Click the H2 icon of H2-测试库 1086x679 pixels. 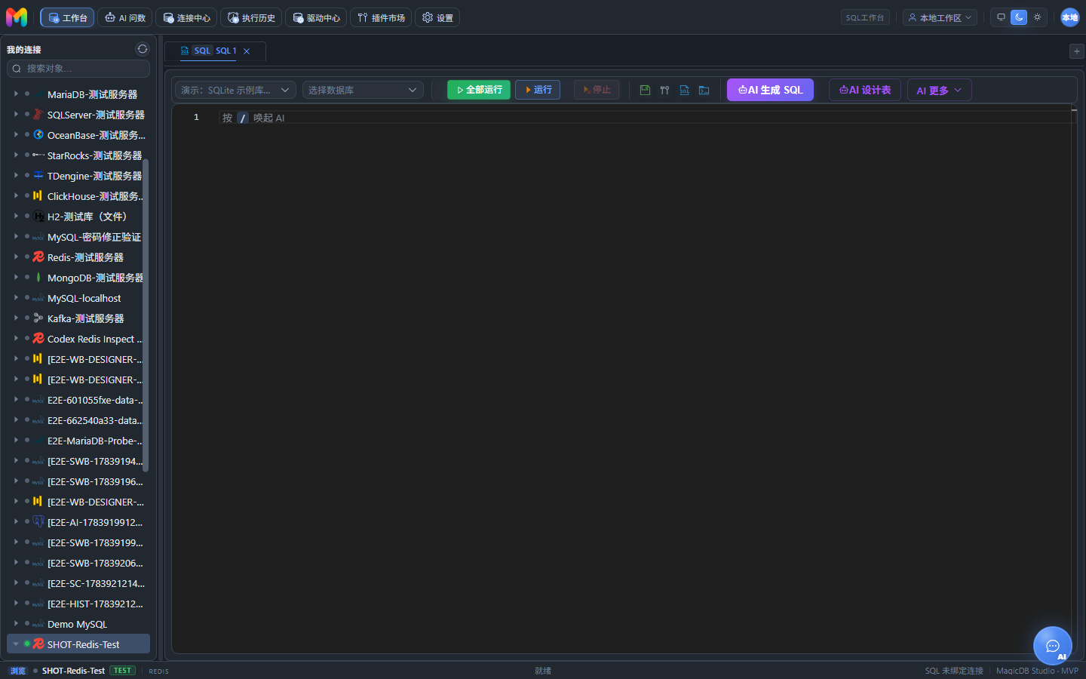[x=38, y=216]
